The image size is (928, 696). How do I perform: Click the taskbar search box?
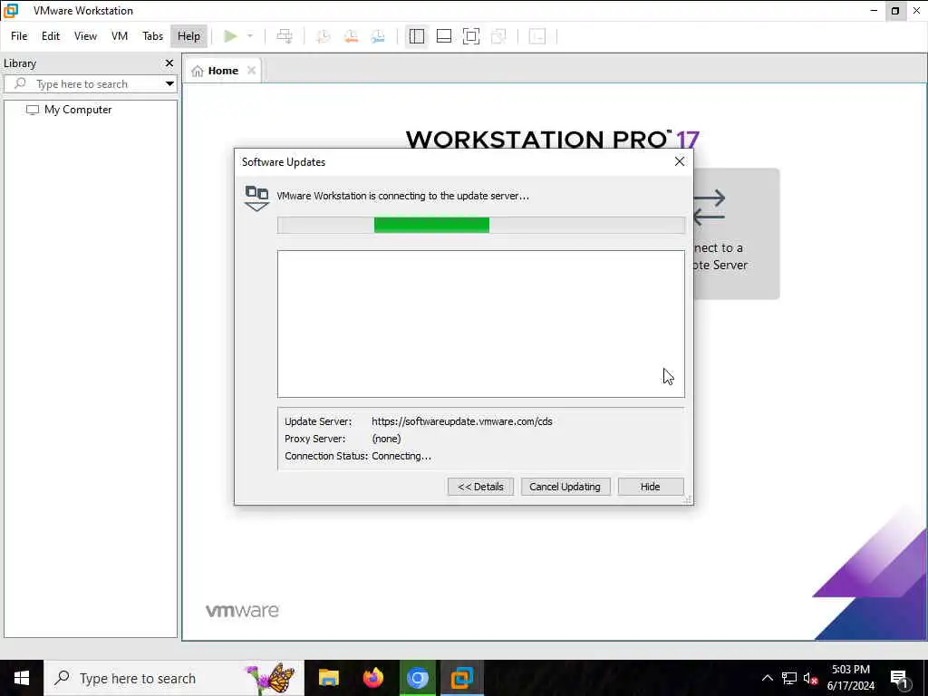pos(174,678)
